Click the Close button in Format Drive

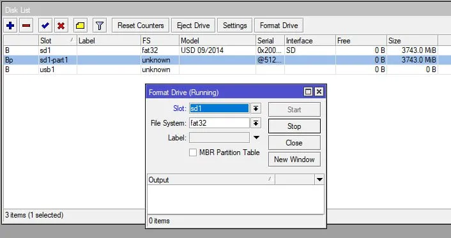(294, 143)
